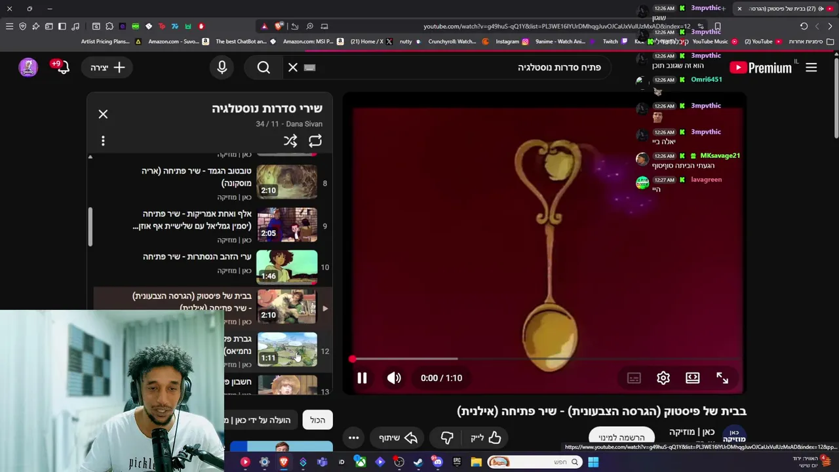Expand the other bookmarks folder
This screenshot has height=472, width=839.
pyautogui.click(x=810, y=41)
